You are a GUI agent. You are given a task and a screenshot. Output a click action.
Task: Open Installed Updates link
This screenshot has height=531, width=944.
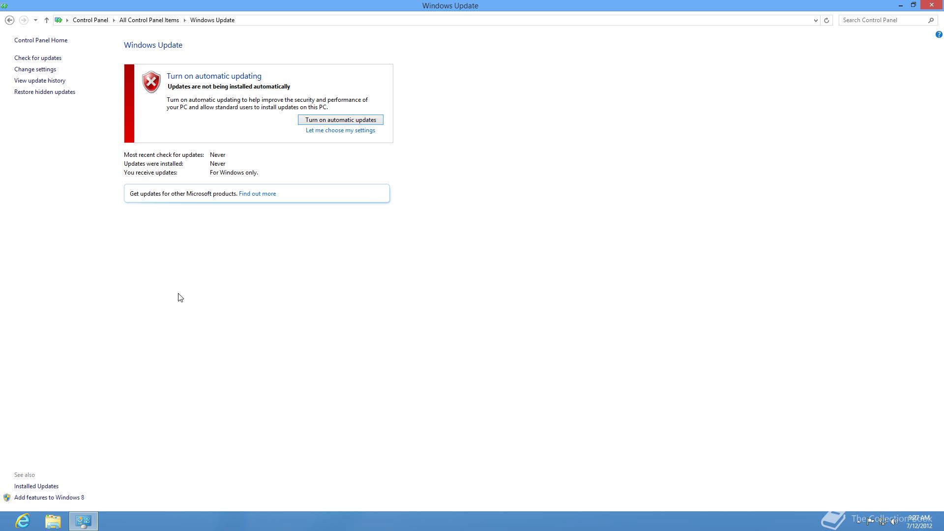point(36,486)
